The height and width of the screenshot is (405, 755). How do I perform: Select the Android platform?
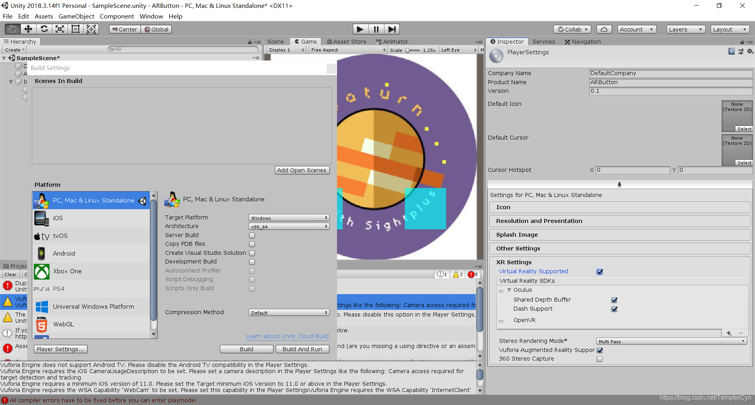pyautogui.click(x=91, y=254)
